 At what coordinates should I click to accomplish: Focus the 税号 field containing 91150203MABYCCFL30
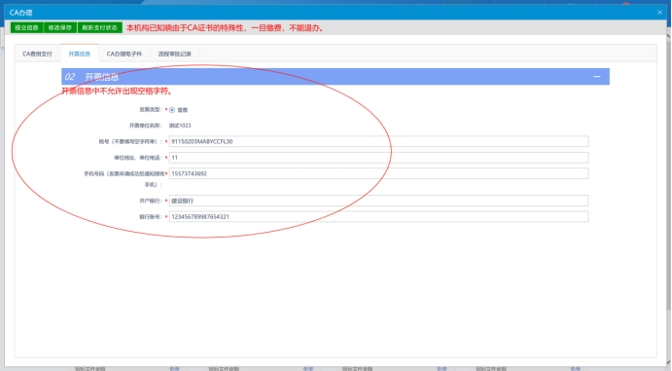(379, 141)
